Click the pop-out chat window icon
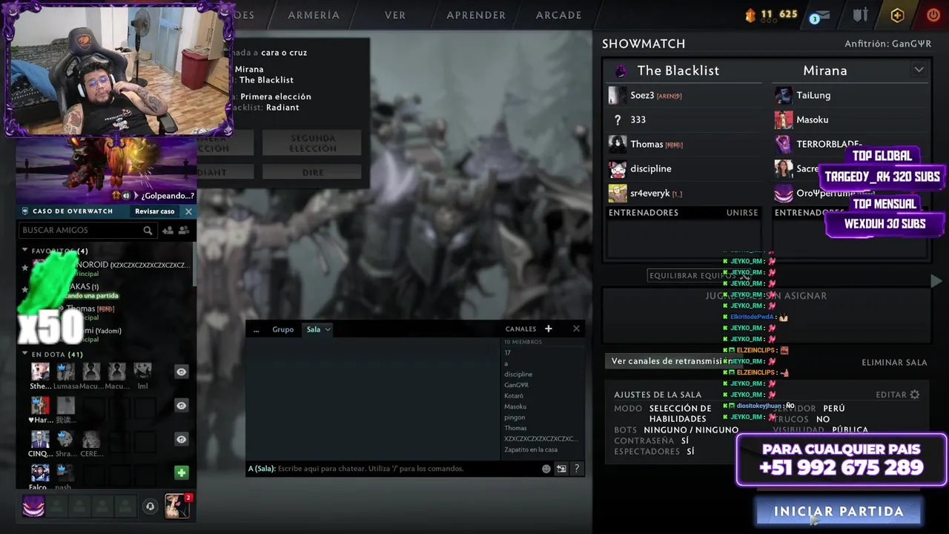949x534 pixels. (x=561, y=469)
